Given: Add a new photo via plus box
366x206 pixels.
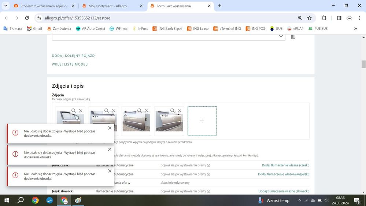Looking at the screenshot, I should [202, 121].
